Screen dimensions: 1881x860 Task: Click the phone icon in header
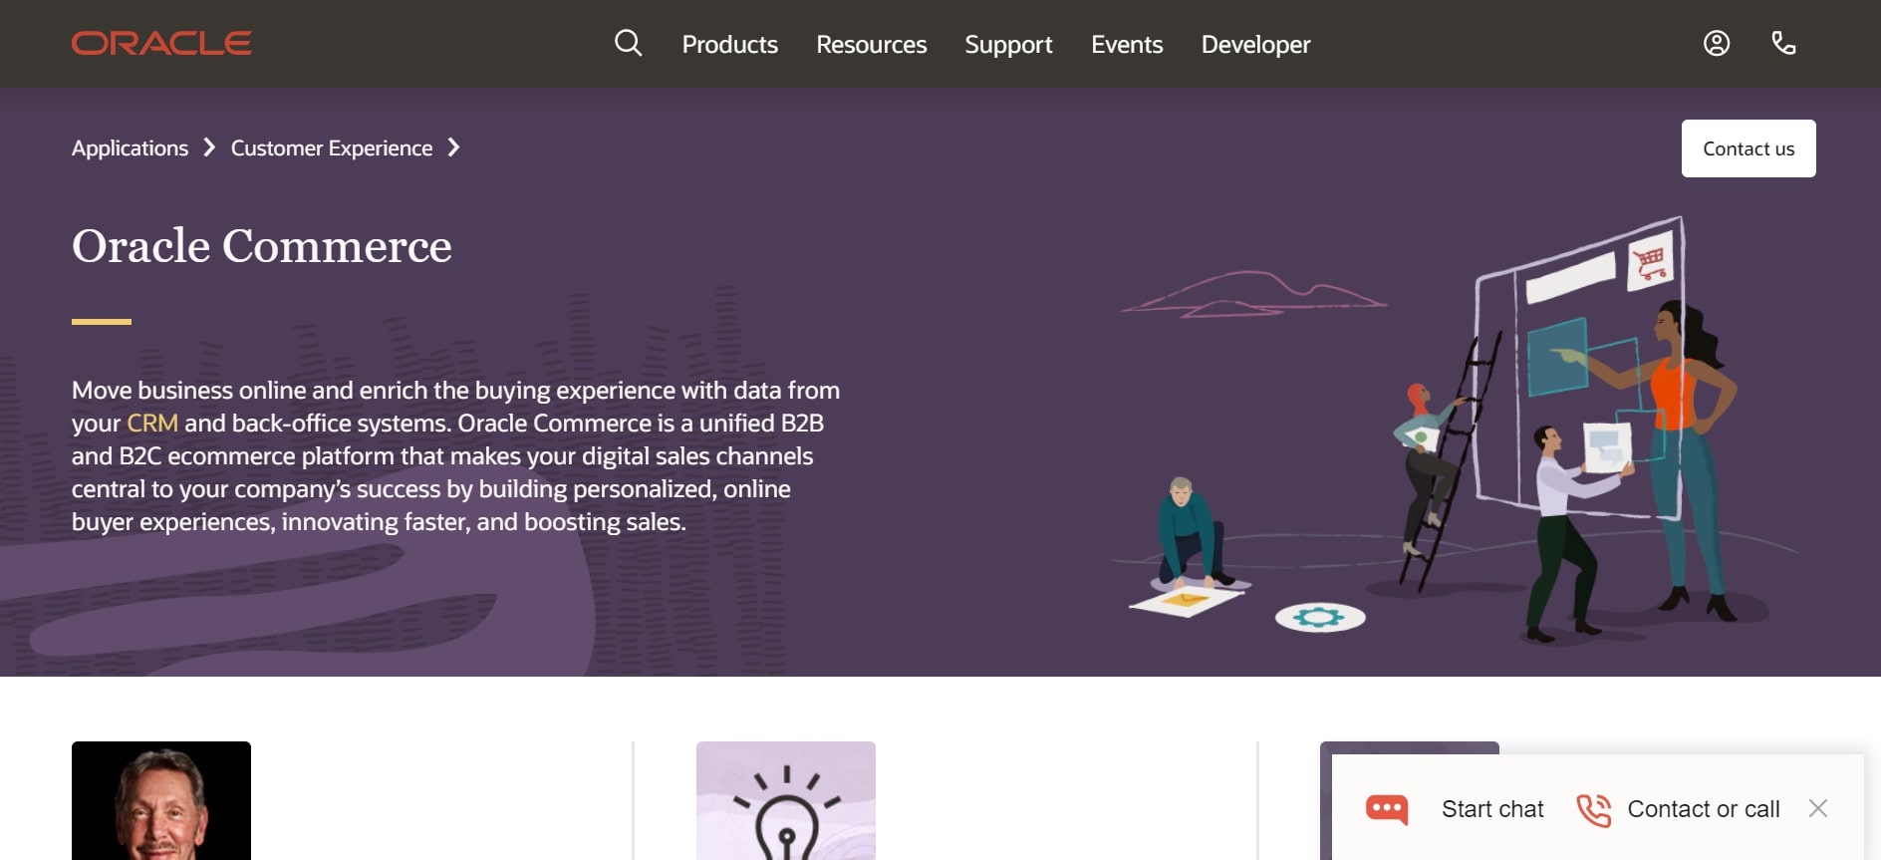(x=1783, y=43)
